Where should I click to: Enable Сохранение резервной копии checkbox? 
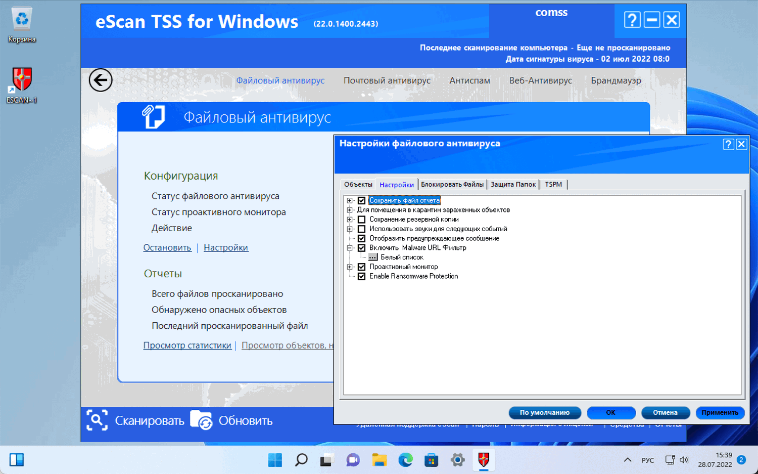(361, 220)
